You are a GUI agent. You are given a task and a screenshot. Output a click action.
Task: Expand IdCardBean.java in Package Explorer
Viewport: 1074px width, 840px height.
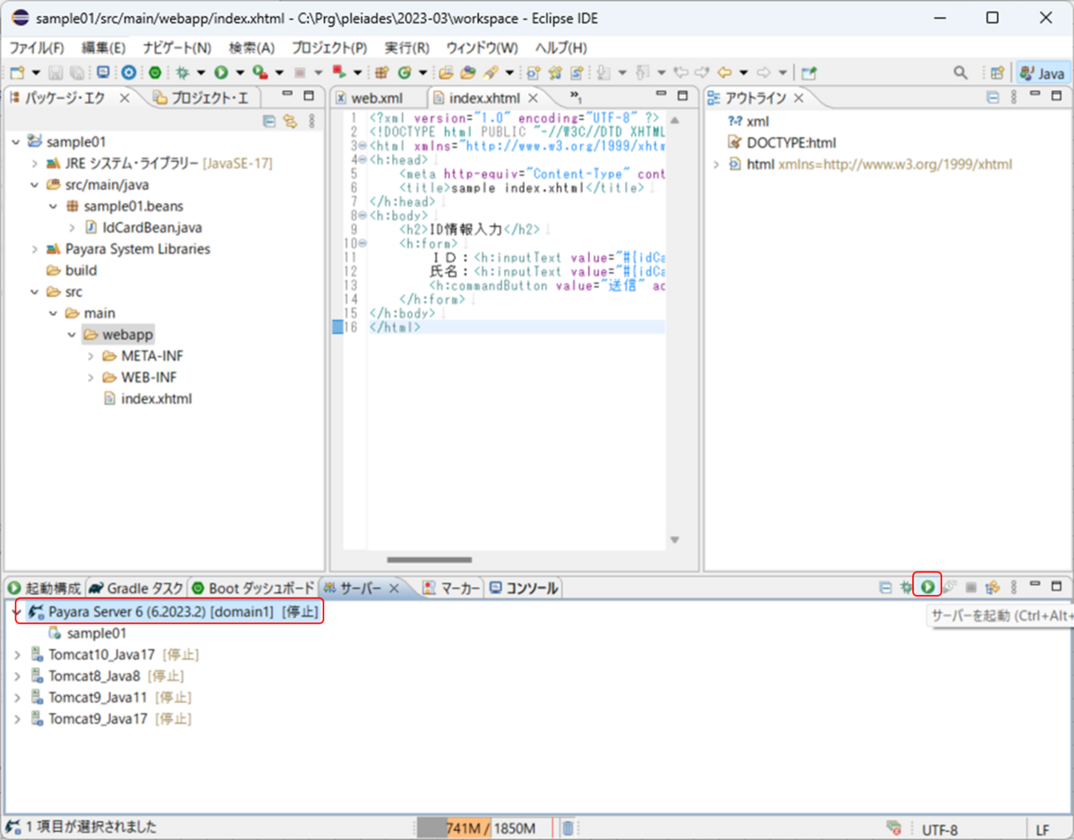point(72,228)
